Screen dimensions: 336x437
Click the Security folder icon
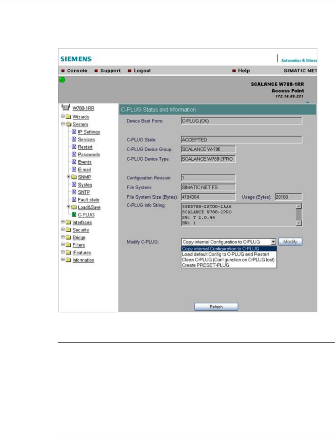(x=68, y=230)
